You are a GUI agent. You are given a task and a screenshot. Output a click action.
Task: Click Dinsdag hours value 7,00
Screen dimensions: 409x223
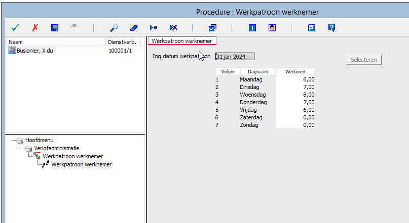(x=309, y=87)
